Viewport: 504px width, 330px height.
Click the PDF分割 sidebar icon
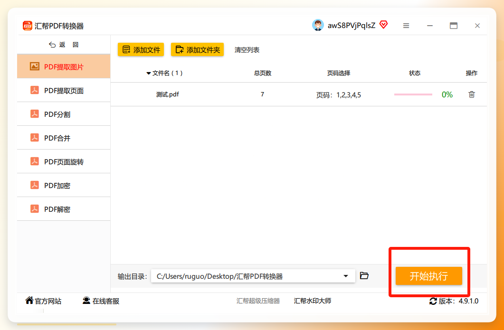pyautogui.click(x=35, y=114)
